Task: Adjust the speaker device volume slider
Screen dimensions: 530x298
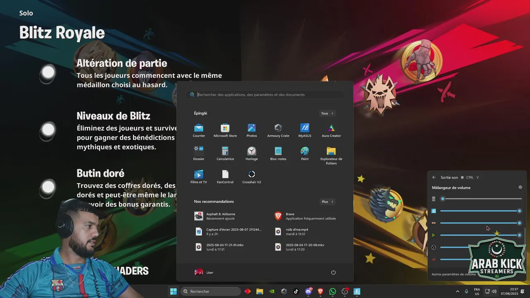Action: 480,199
